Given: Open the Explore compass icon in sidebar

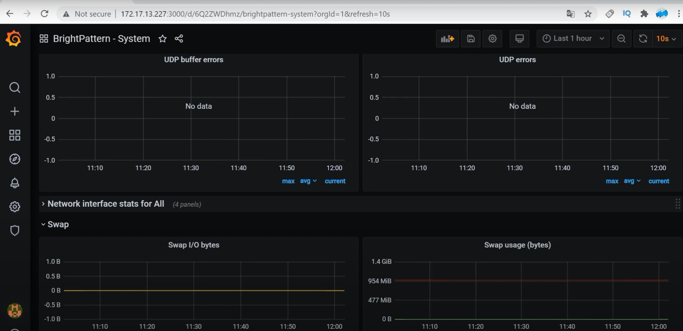Looking at the screenshot, I should 15,159.
